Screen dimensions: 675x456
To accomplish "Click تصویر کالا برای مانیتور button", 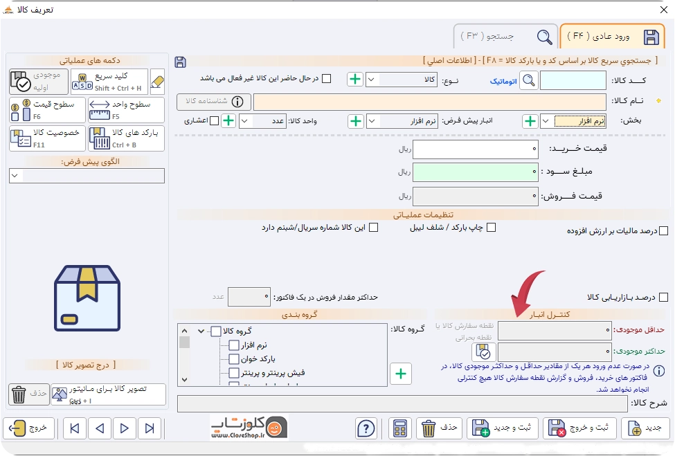I will click(x=108, y=394).
